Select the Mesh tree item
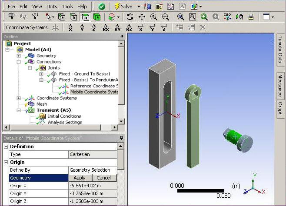The width and height of the screenshot is (286, 206). click(x=42, y=104)
